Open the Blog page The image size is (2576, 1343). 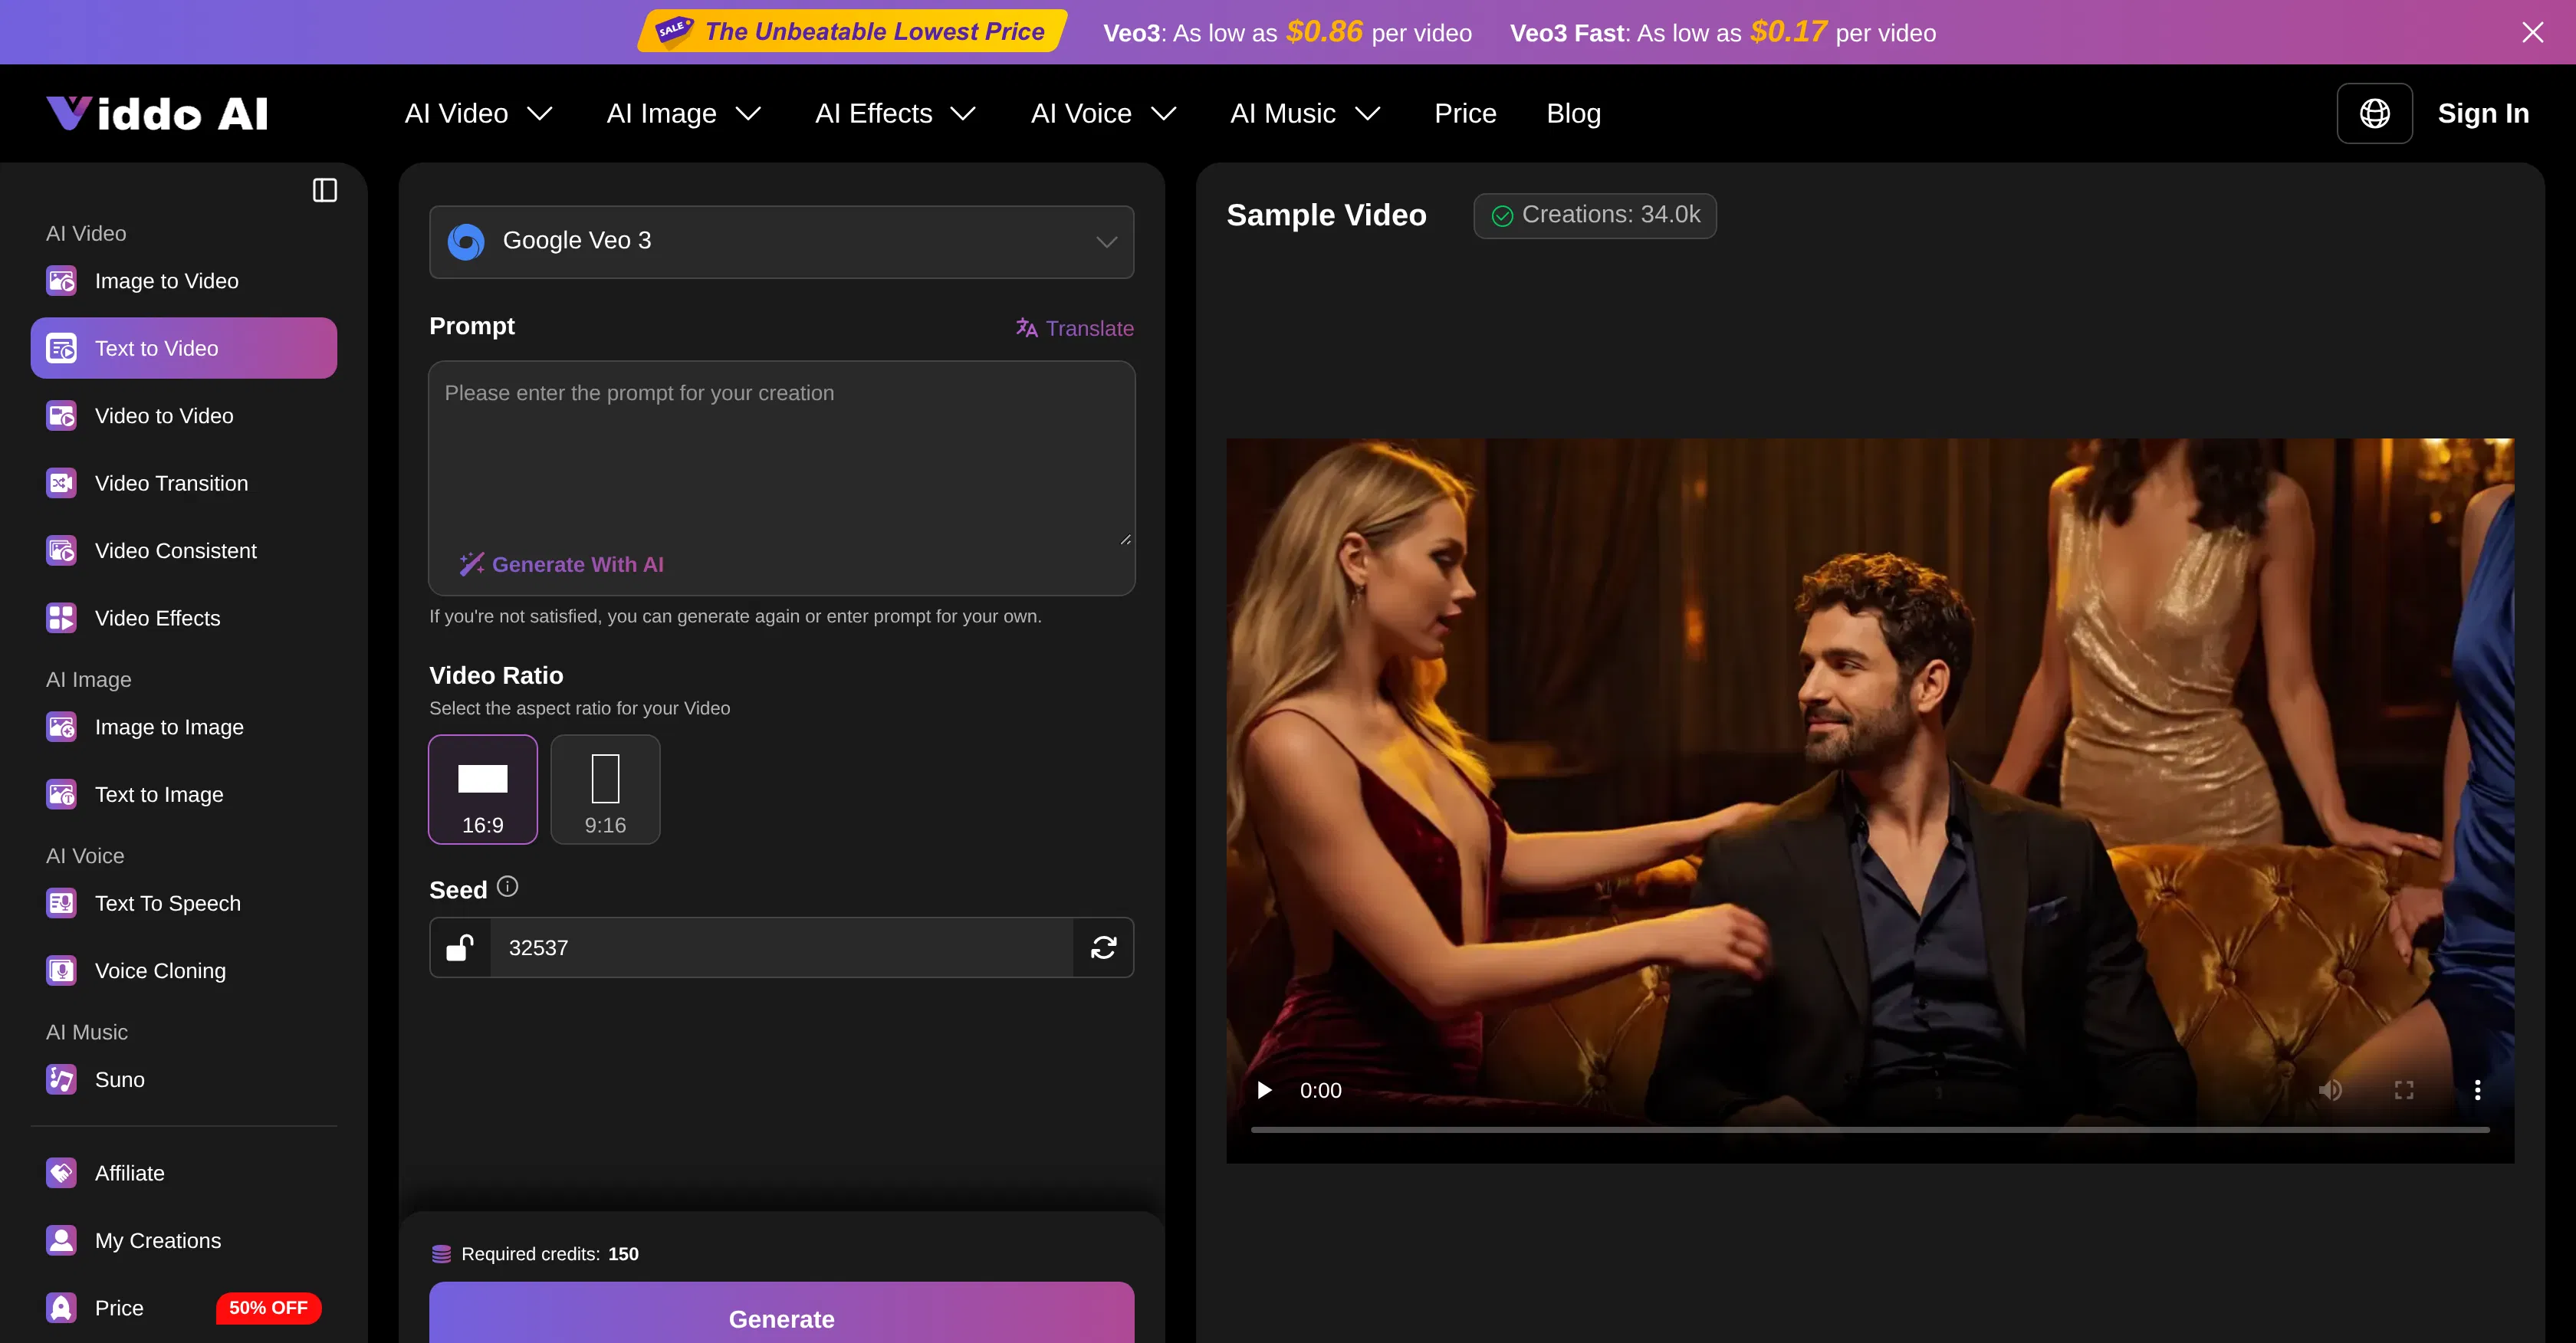click(x=1573, y=113)
